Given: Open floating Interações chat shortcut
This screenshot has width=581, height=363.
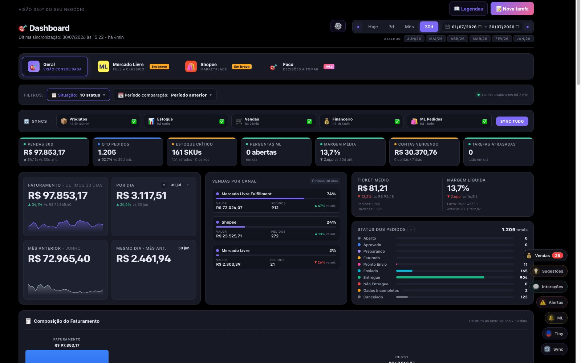Looking at the screenshot, I should 548,287.
